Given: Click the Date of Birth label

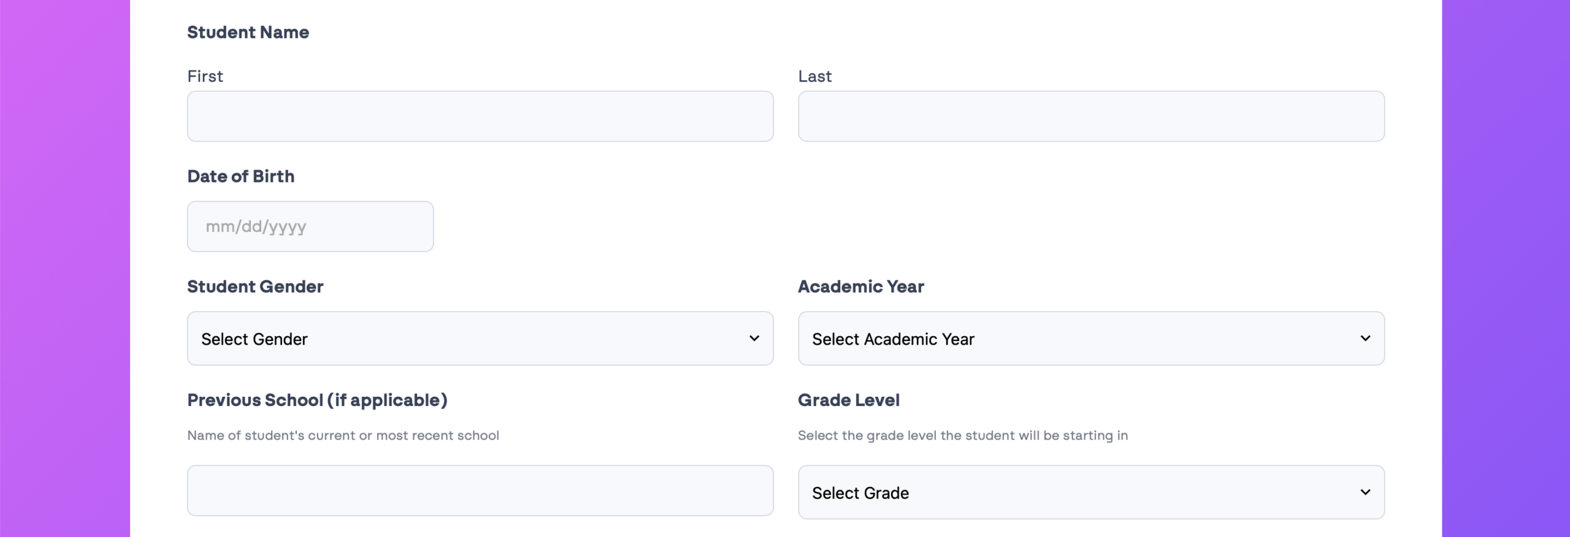Looking at the screenshot, I should coord(240,176).
